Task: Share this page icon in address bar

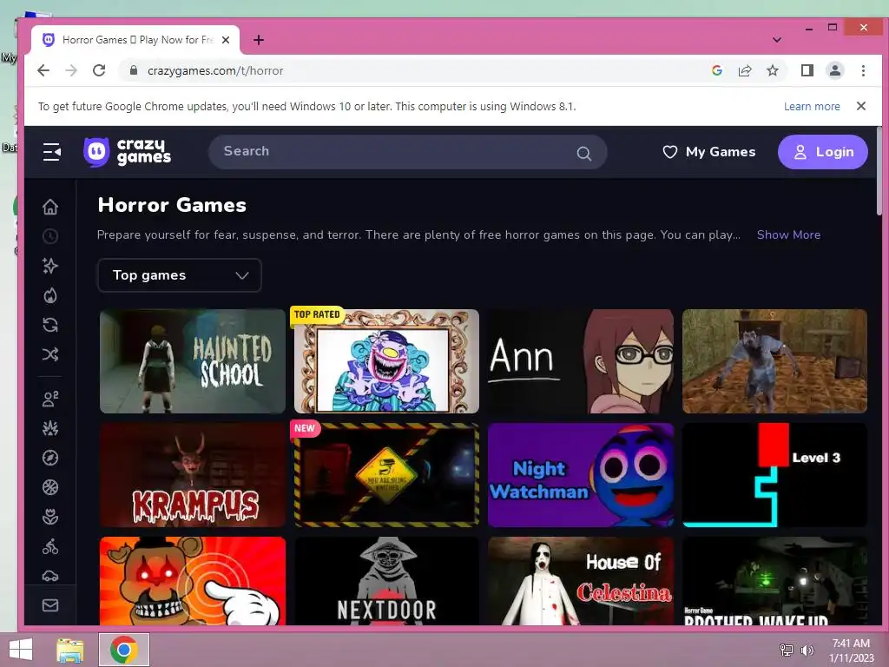Action: point(745,70)
